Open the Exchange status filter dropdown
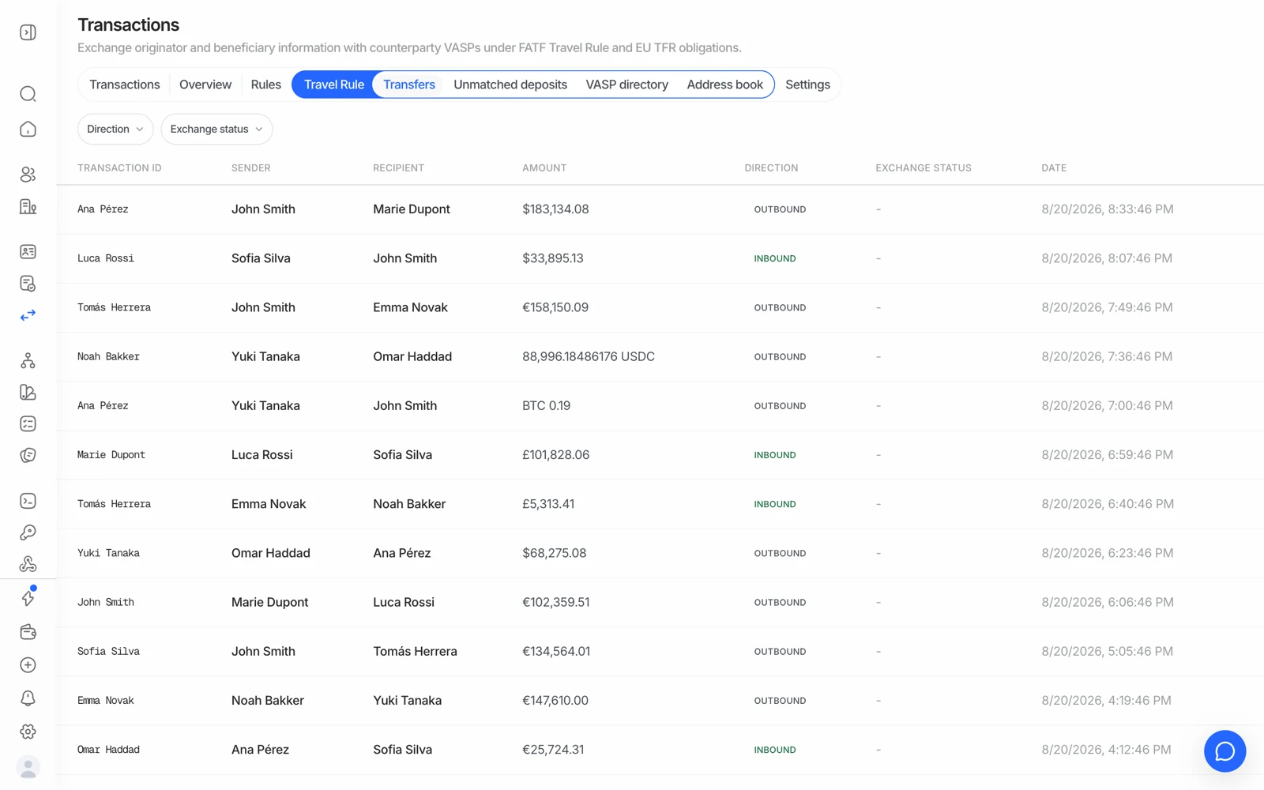This screenshot has width=1264, height=790. coord(216,130)
